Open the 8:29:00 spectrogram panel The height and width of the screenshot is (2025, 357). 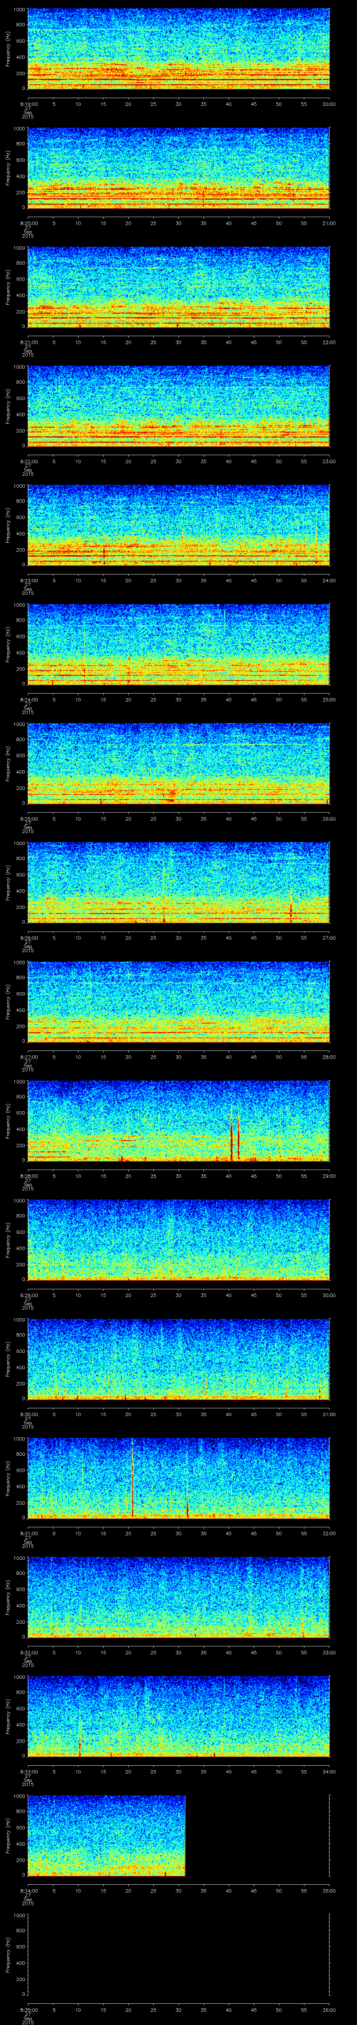[x=178, y=1240]
